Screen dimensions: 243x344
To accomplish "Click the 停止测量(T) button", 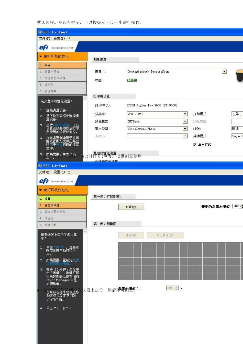I will 165,235.
